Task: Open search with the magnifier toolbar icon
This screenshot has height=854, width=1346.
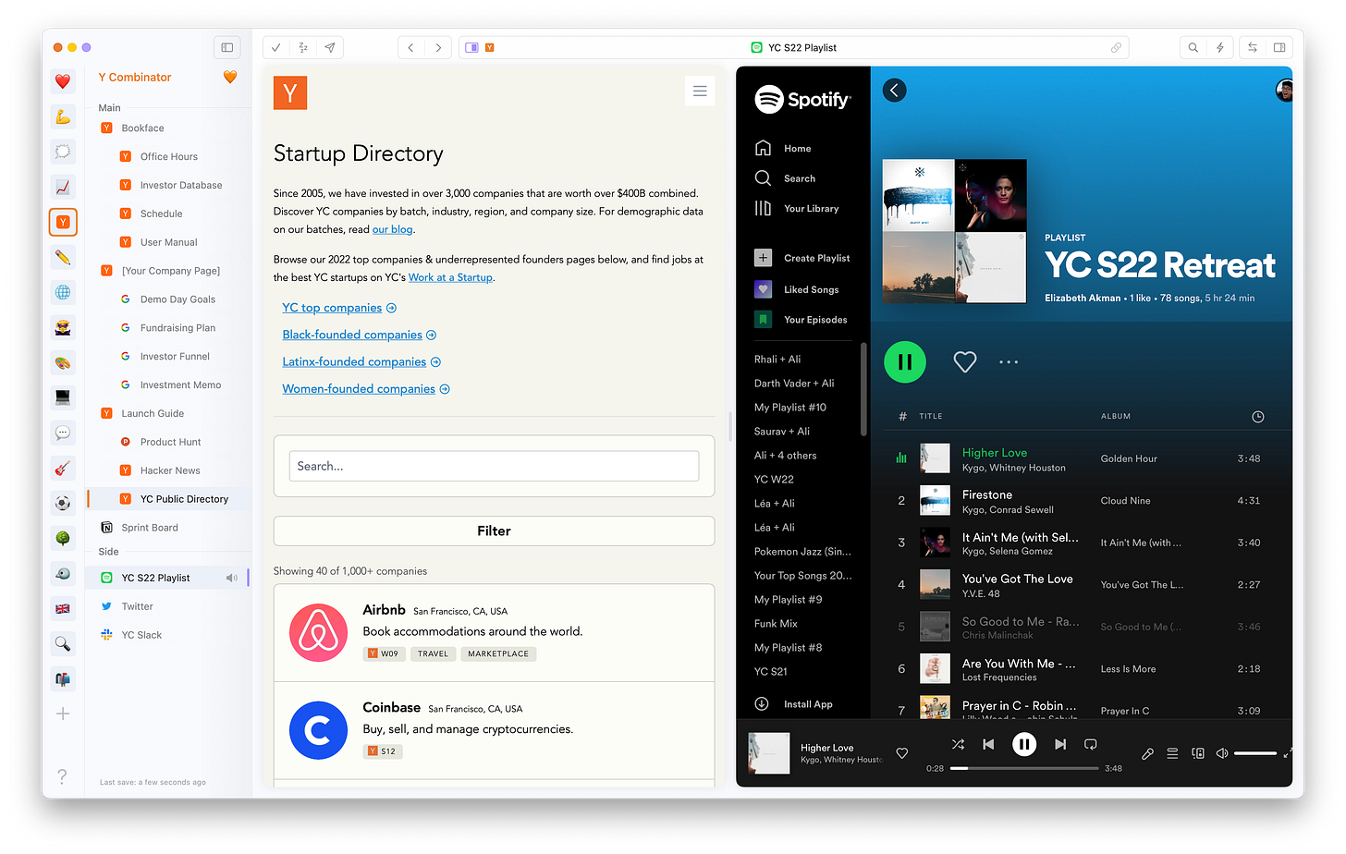Action: [1193, 47]
